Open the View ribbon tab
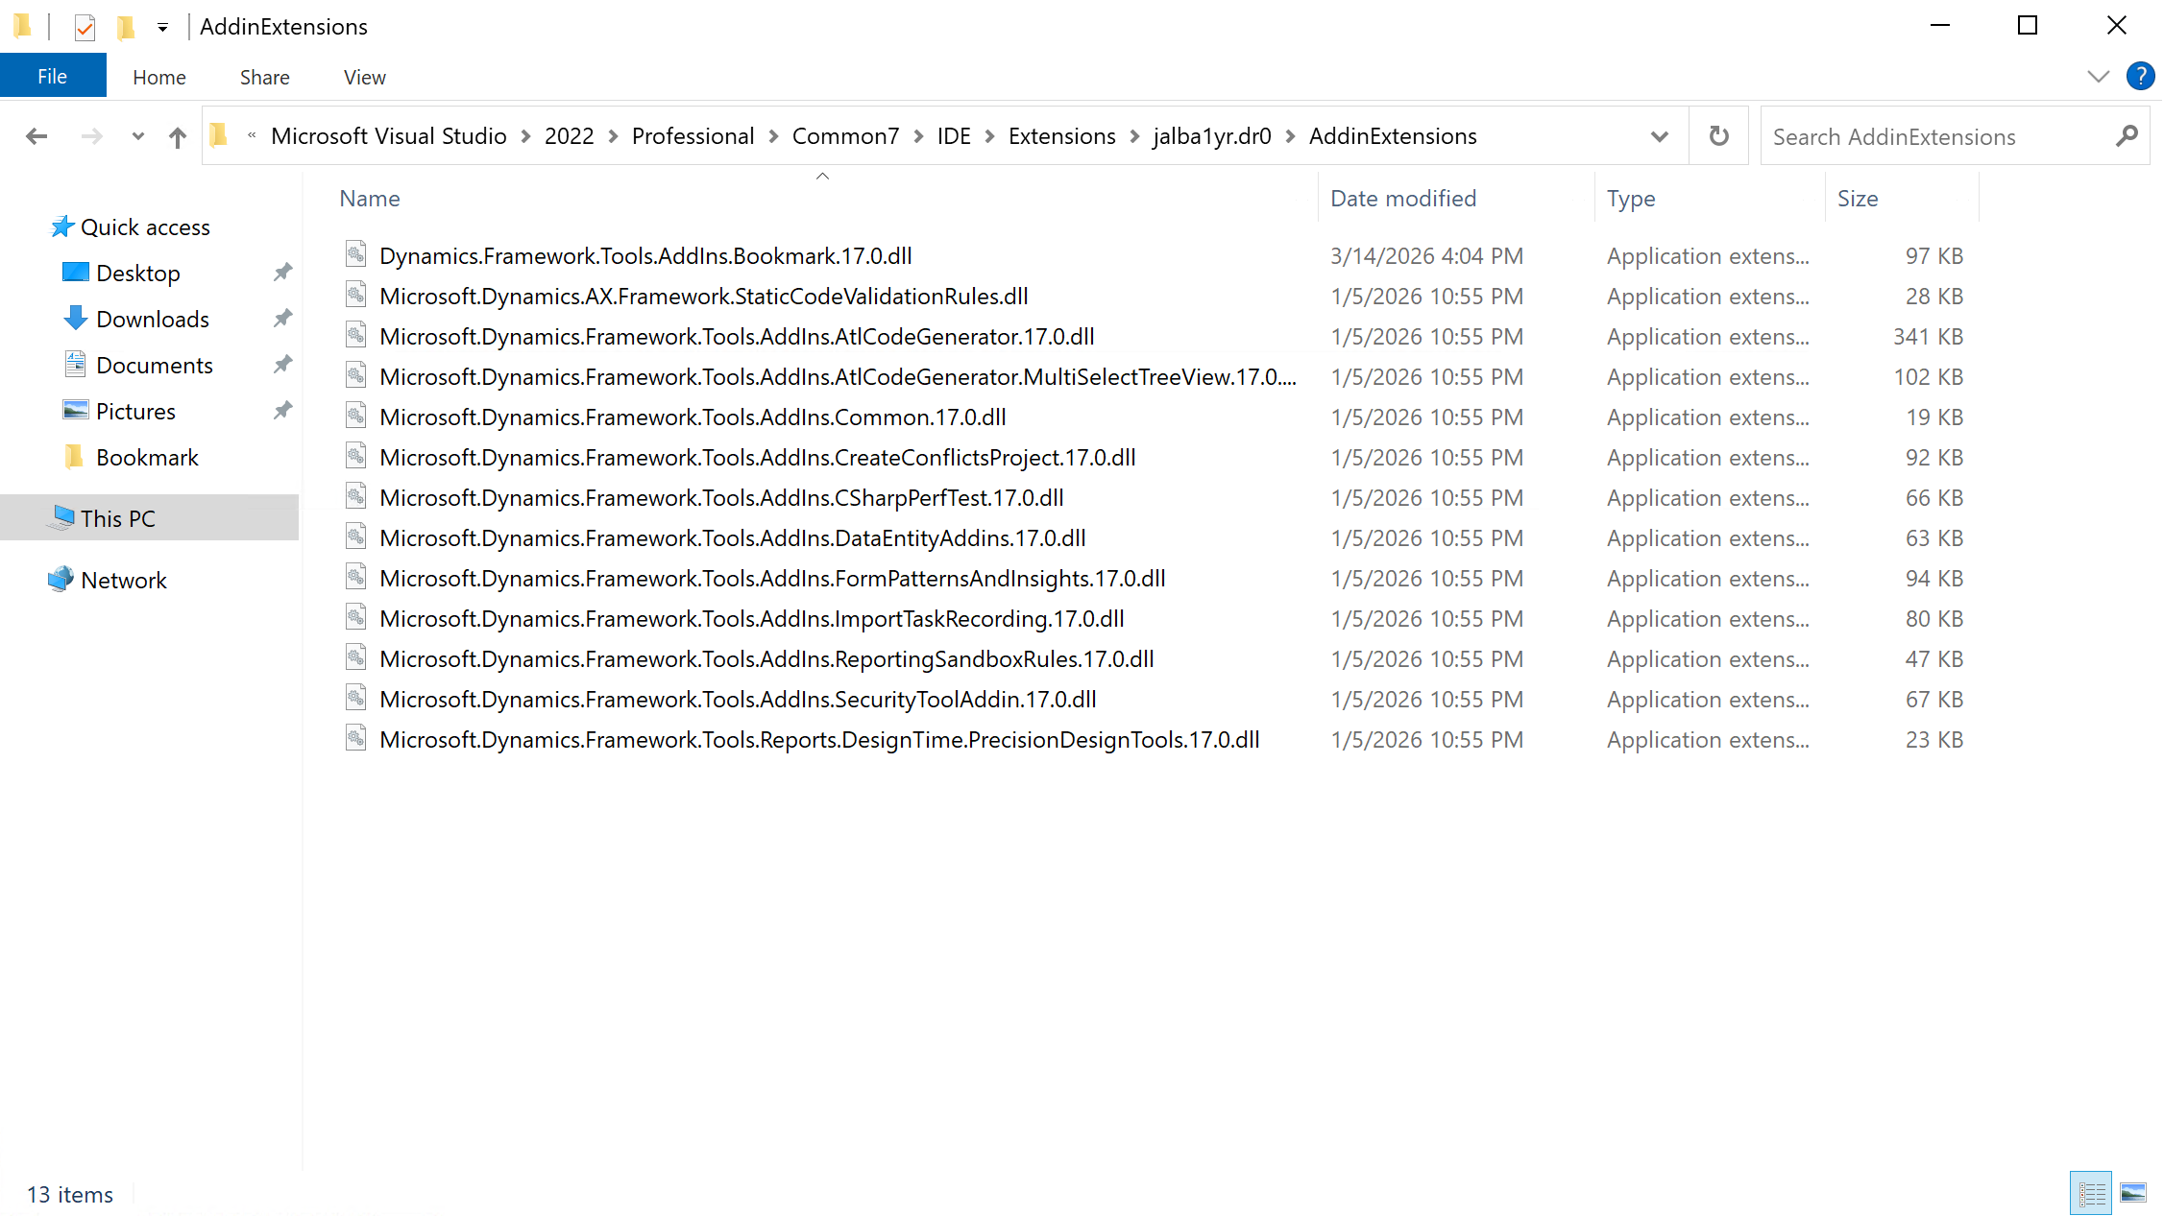 point(364,77)
